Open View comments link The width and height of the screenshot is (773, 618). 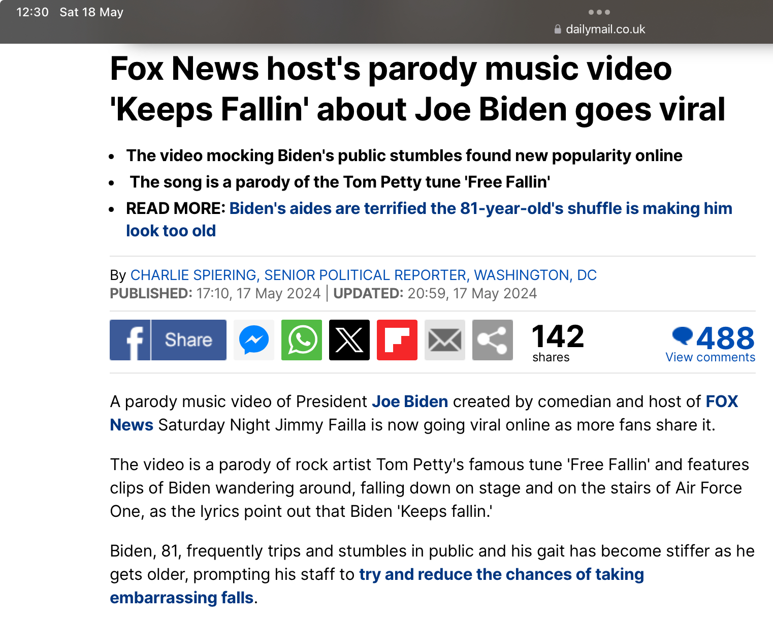[710, 357]
